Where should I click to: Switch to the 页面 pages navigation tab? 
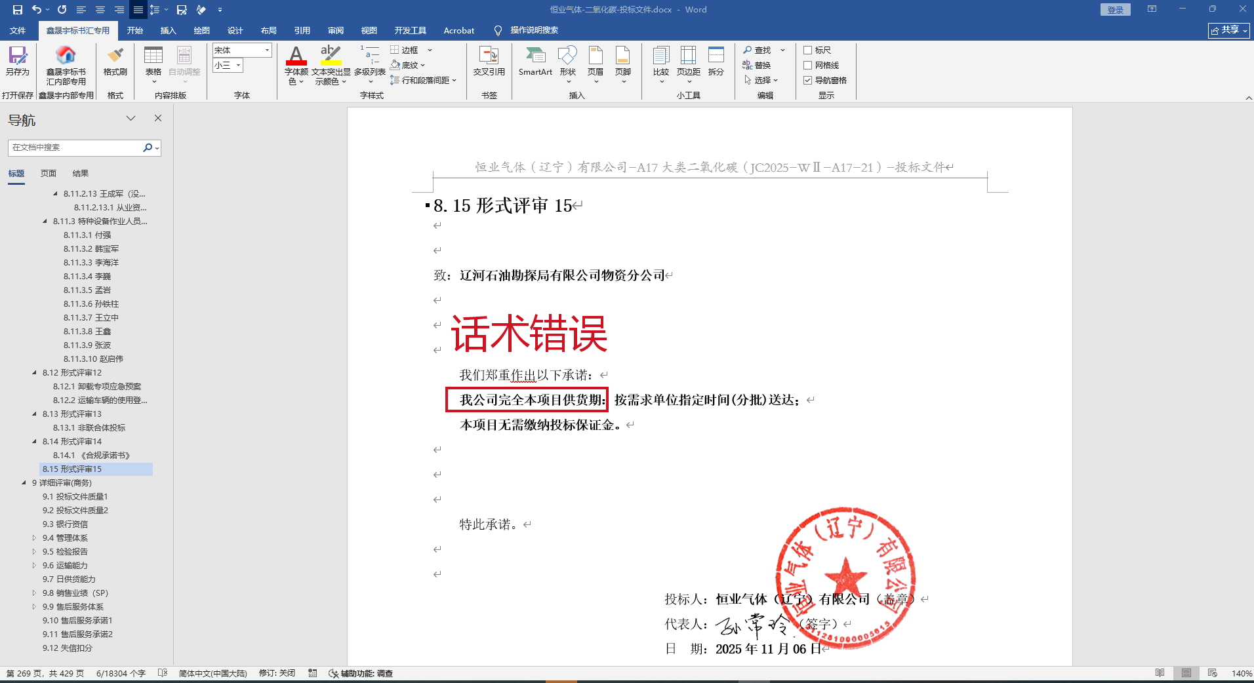pos(49,174)
